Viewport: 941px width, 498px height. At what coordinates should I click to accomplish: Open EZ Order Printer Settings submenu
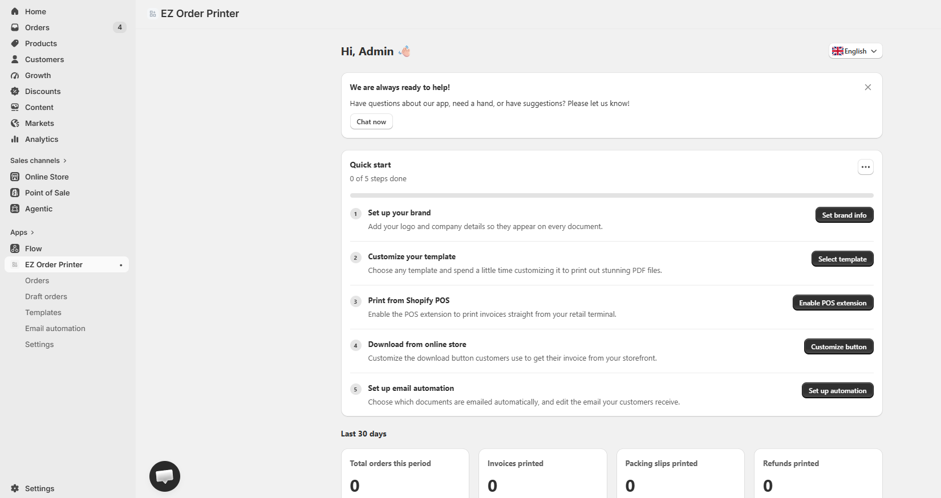pos(39,344)
